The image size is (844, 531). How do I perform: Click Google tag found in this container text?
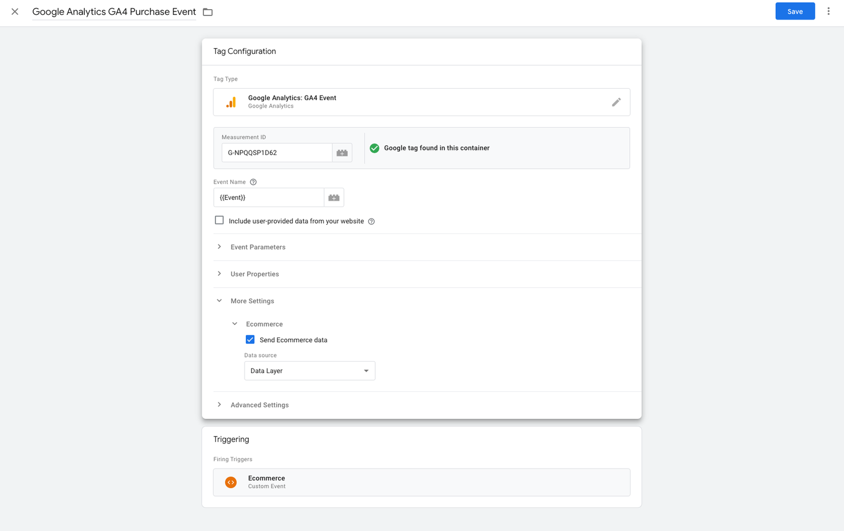pos(437,148)
